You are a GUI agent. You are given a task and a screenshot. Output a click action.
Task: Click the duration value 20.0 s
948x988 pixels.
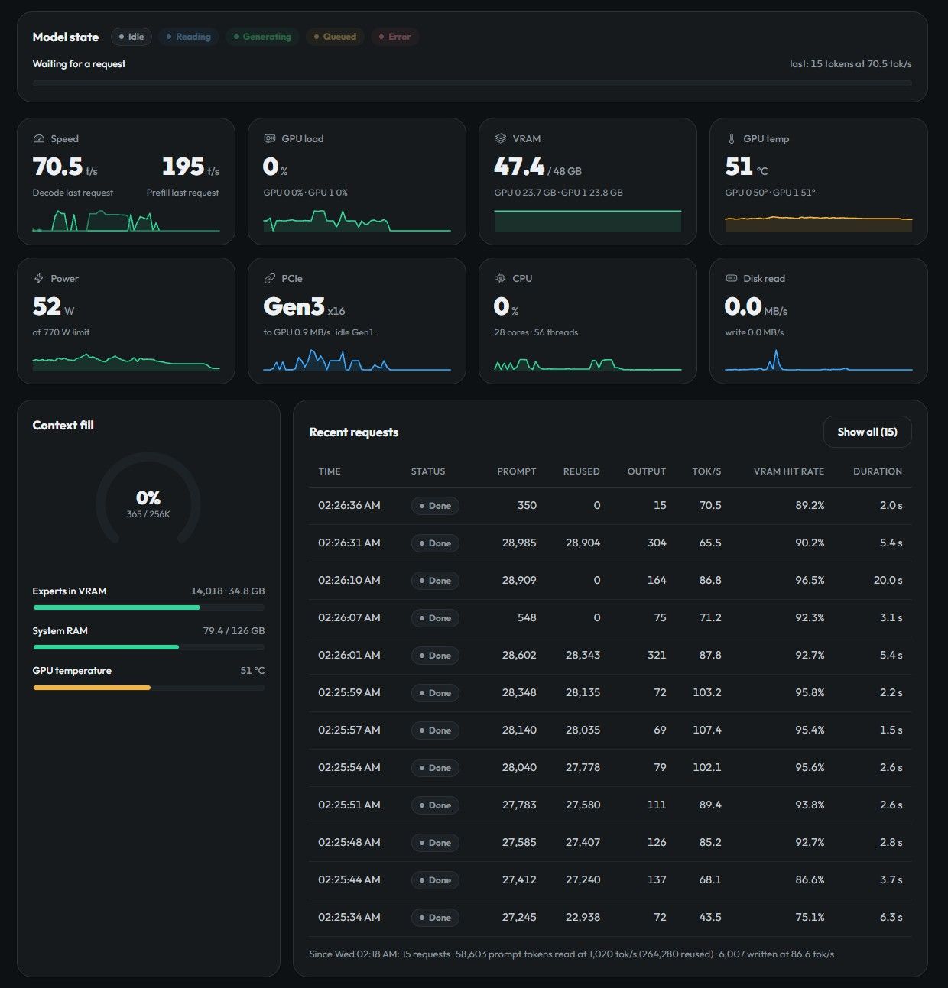coord(888,580)
